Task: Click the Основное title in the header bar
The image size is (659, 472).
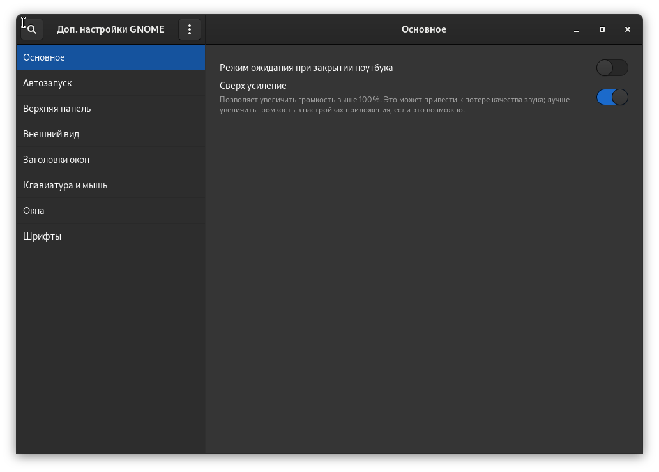Action: [x=423, y=29]
